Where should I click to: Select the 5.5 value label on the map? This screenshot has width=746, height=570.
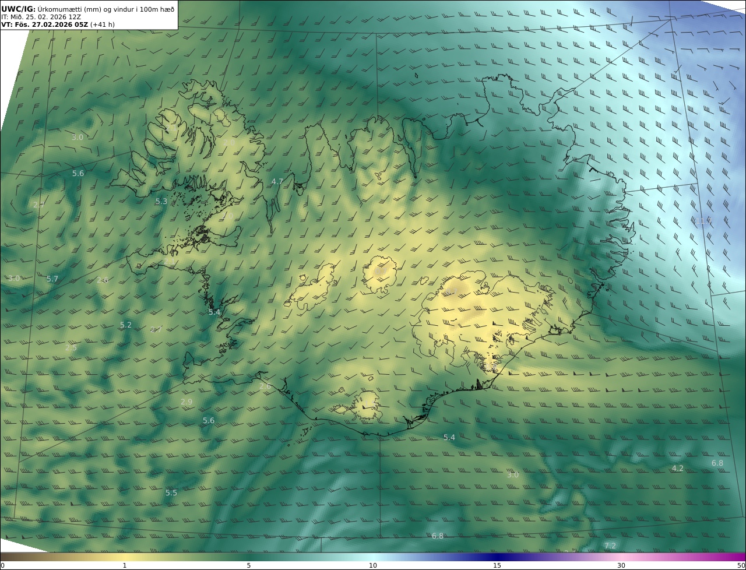point(171,493)
